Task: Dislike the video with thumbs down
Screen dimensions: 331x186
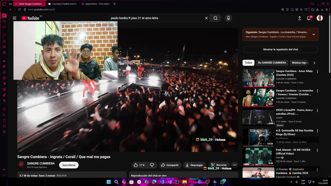Action: click(152, 165)
